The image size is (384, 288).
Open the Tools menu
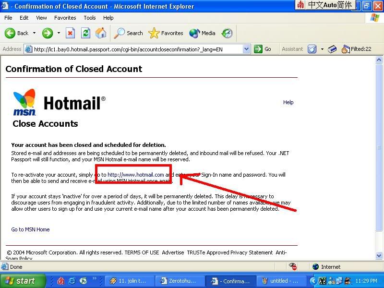coord(90,18)
